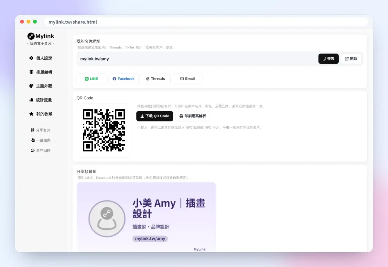The height and width of the screenshot is (267, 388).
Task: Click the browser address bar mylink.tw/share.html
Action: coord(206,22)
